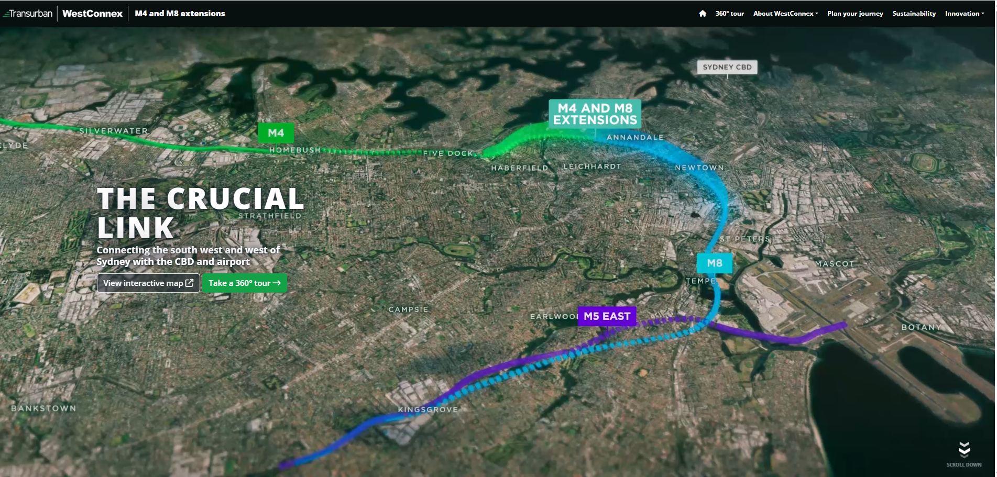Viewport: 997px width, 477px height.
Task: Go to the Sustainability page
Action: point(914,14)
